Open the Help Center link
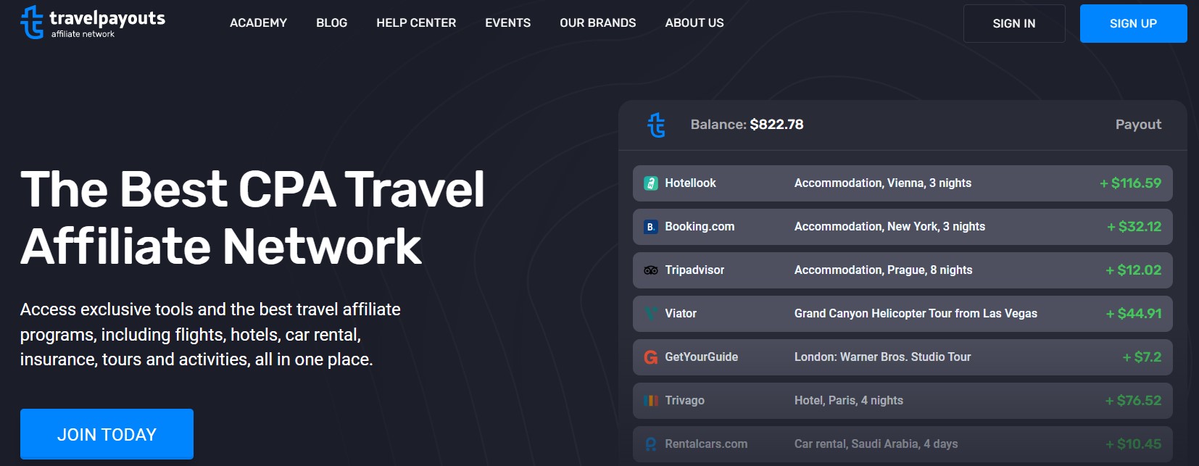This screenshot has height=466, width=1199. pyautogui.click(x=416, y=23)
